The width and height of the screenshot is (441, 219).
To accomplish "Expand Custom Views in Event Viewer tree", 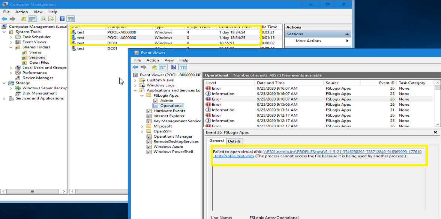I will coord(135,80).
